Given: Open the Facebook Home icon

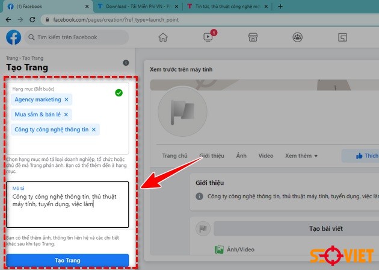Looking at the screenshot, I should [x=163, y=37].
